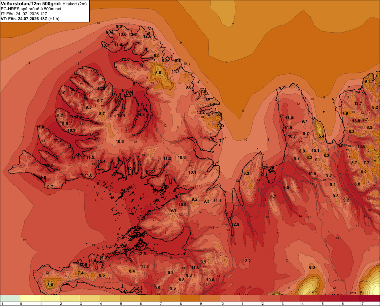Viewport: 380px width, 306px height.
Task: Select the 11.4 temperature reading
Action: 118,45
